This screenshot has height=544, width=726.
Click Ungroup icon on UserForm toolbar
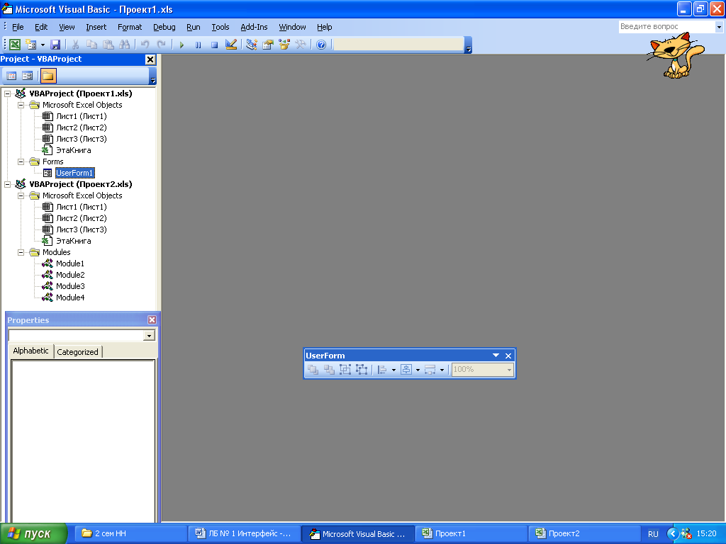pyautogui.click(x=361, y=370)
